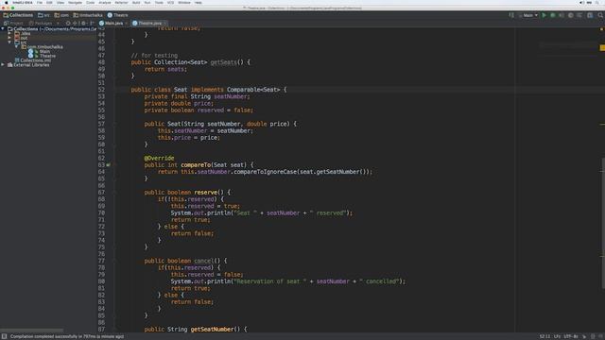Click the macOS volume icon in menu bar
Screen dimensions: 605x340
[x=581, y=2]
